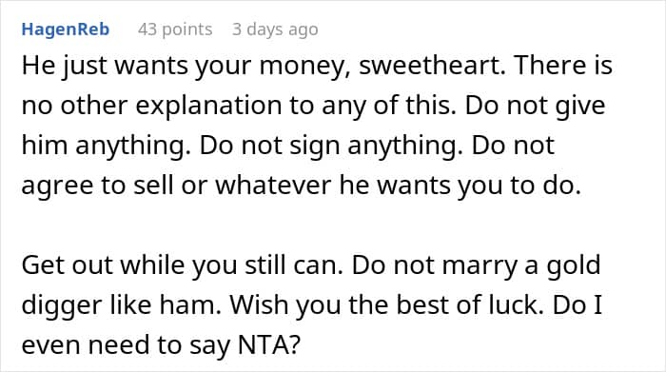Click the 43 points score label

point(175,29)
